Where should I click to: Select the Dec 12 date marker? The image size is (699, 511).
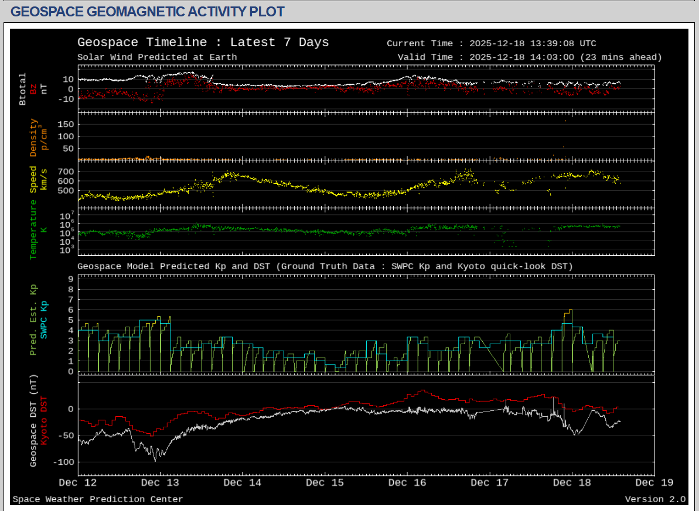78,483
